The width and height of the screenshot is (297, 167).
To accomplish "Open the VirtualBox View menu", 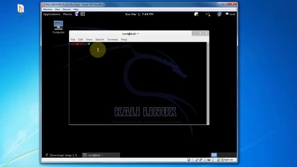I will pyautogui.click(x=58, y=9).
